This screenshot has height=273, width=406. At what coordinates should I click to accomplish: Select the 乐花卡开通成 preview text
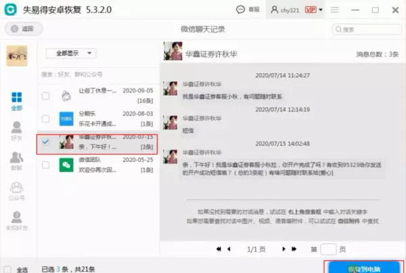pos(97,124)
